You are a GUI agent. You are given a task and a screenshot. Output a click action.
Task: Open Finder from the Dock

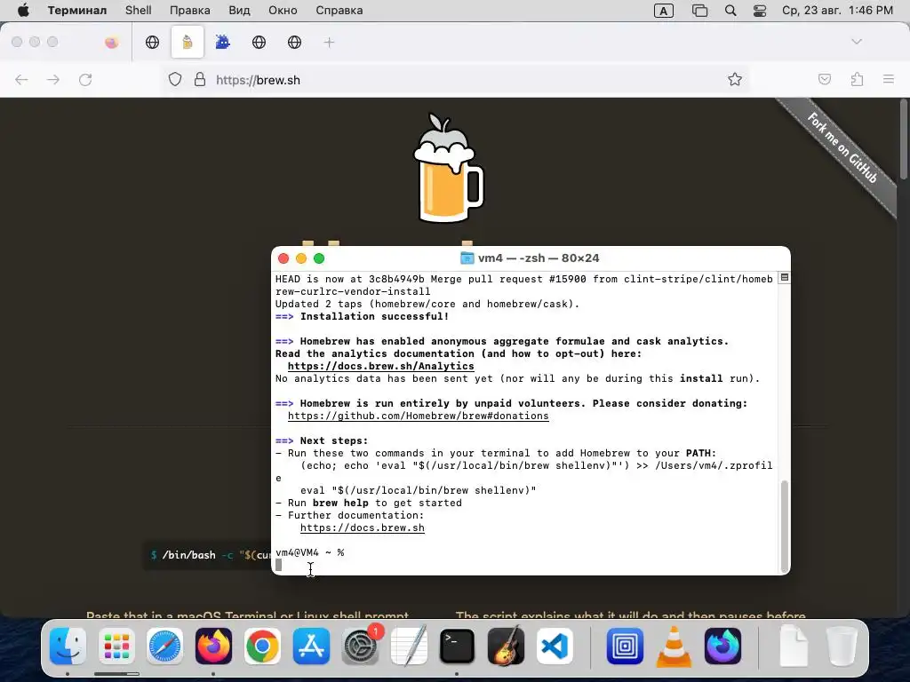68,646
